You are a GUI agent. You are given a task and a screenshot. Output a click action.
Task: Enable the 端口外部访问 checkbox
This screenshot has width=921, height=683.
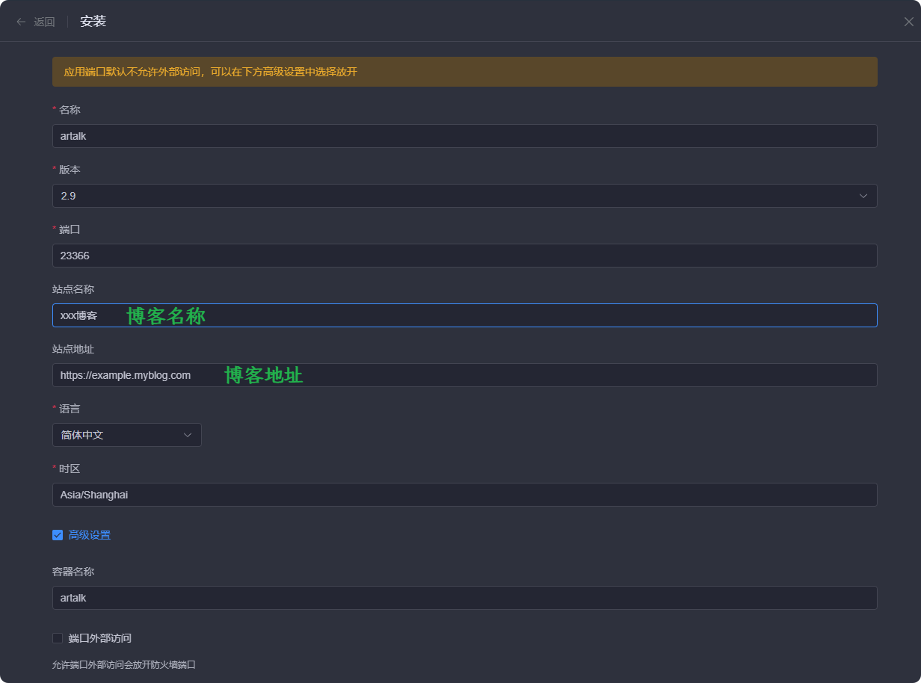point(58,638)
